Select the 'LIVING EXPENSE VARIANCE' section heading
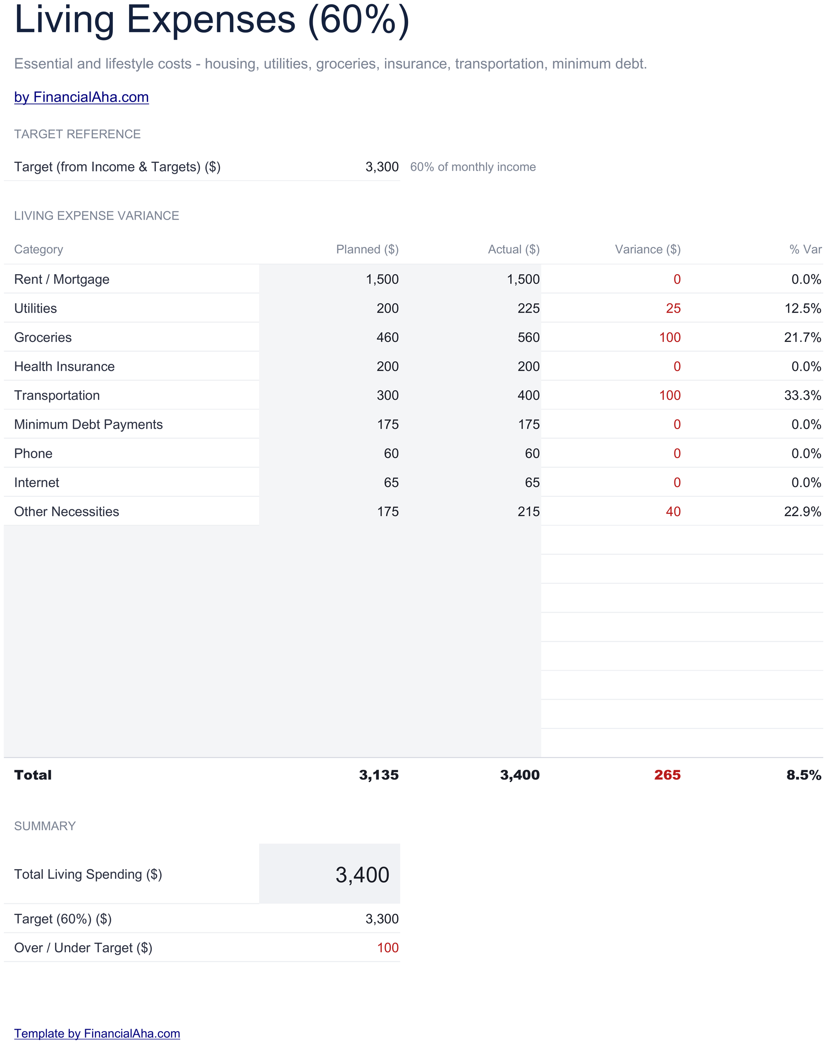 pyautogui.click(x=97, y=216)
